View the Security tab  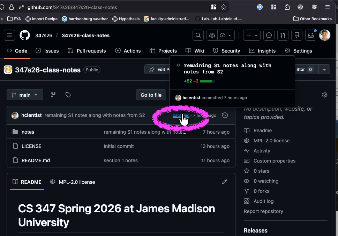coord(226,51)
